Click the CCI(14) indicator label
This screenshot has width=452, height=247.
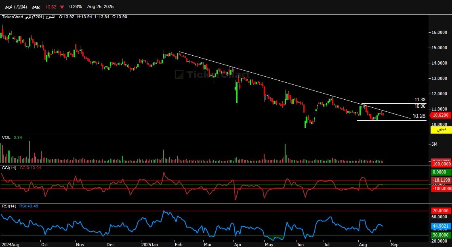tap(9, 167)
